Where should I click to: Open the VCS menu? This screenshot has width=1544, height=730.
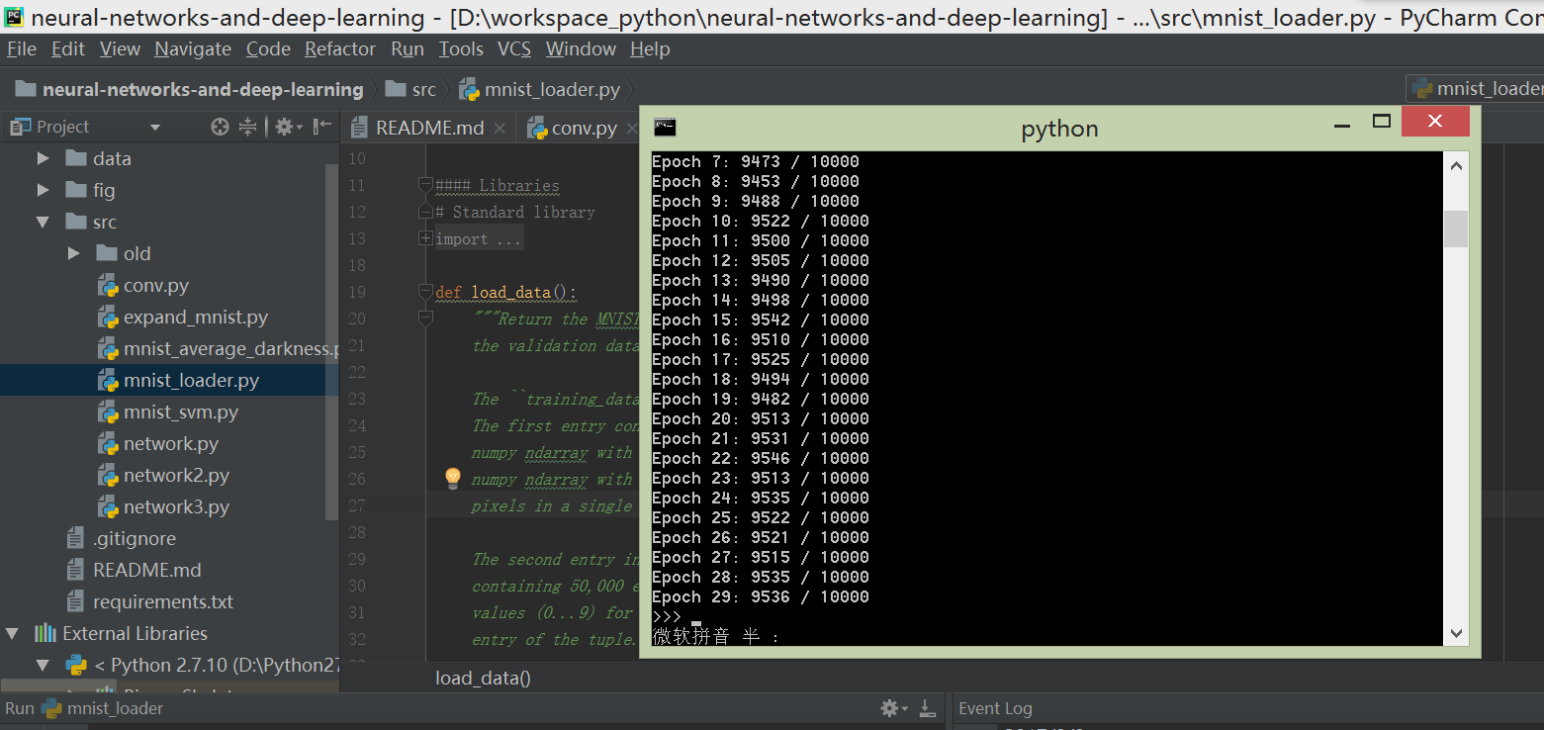tap(514, 48)
